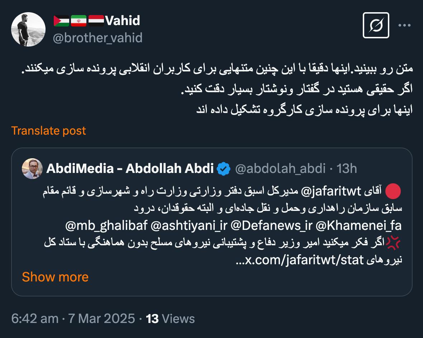Open AbdiMedia's avatar in quoted post
Screen dimensions: 423x338
coord(32,168)
